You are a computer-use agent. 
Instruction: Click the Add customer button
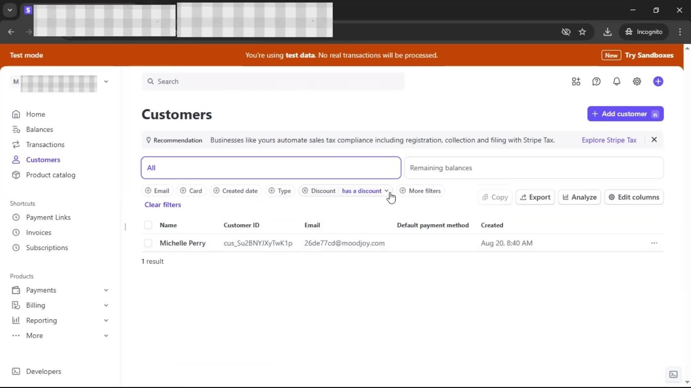(x=625, y=114)
